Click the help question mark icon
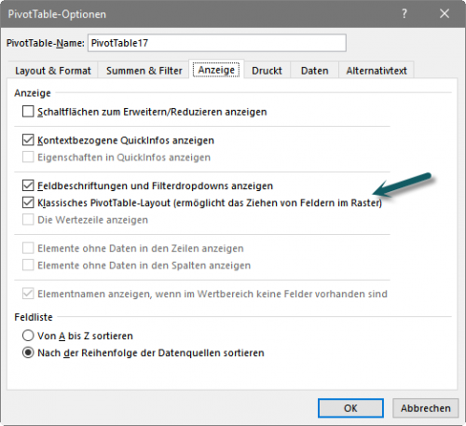Screen dimensions: 466x426 (404, 14)
